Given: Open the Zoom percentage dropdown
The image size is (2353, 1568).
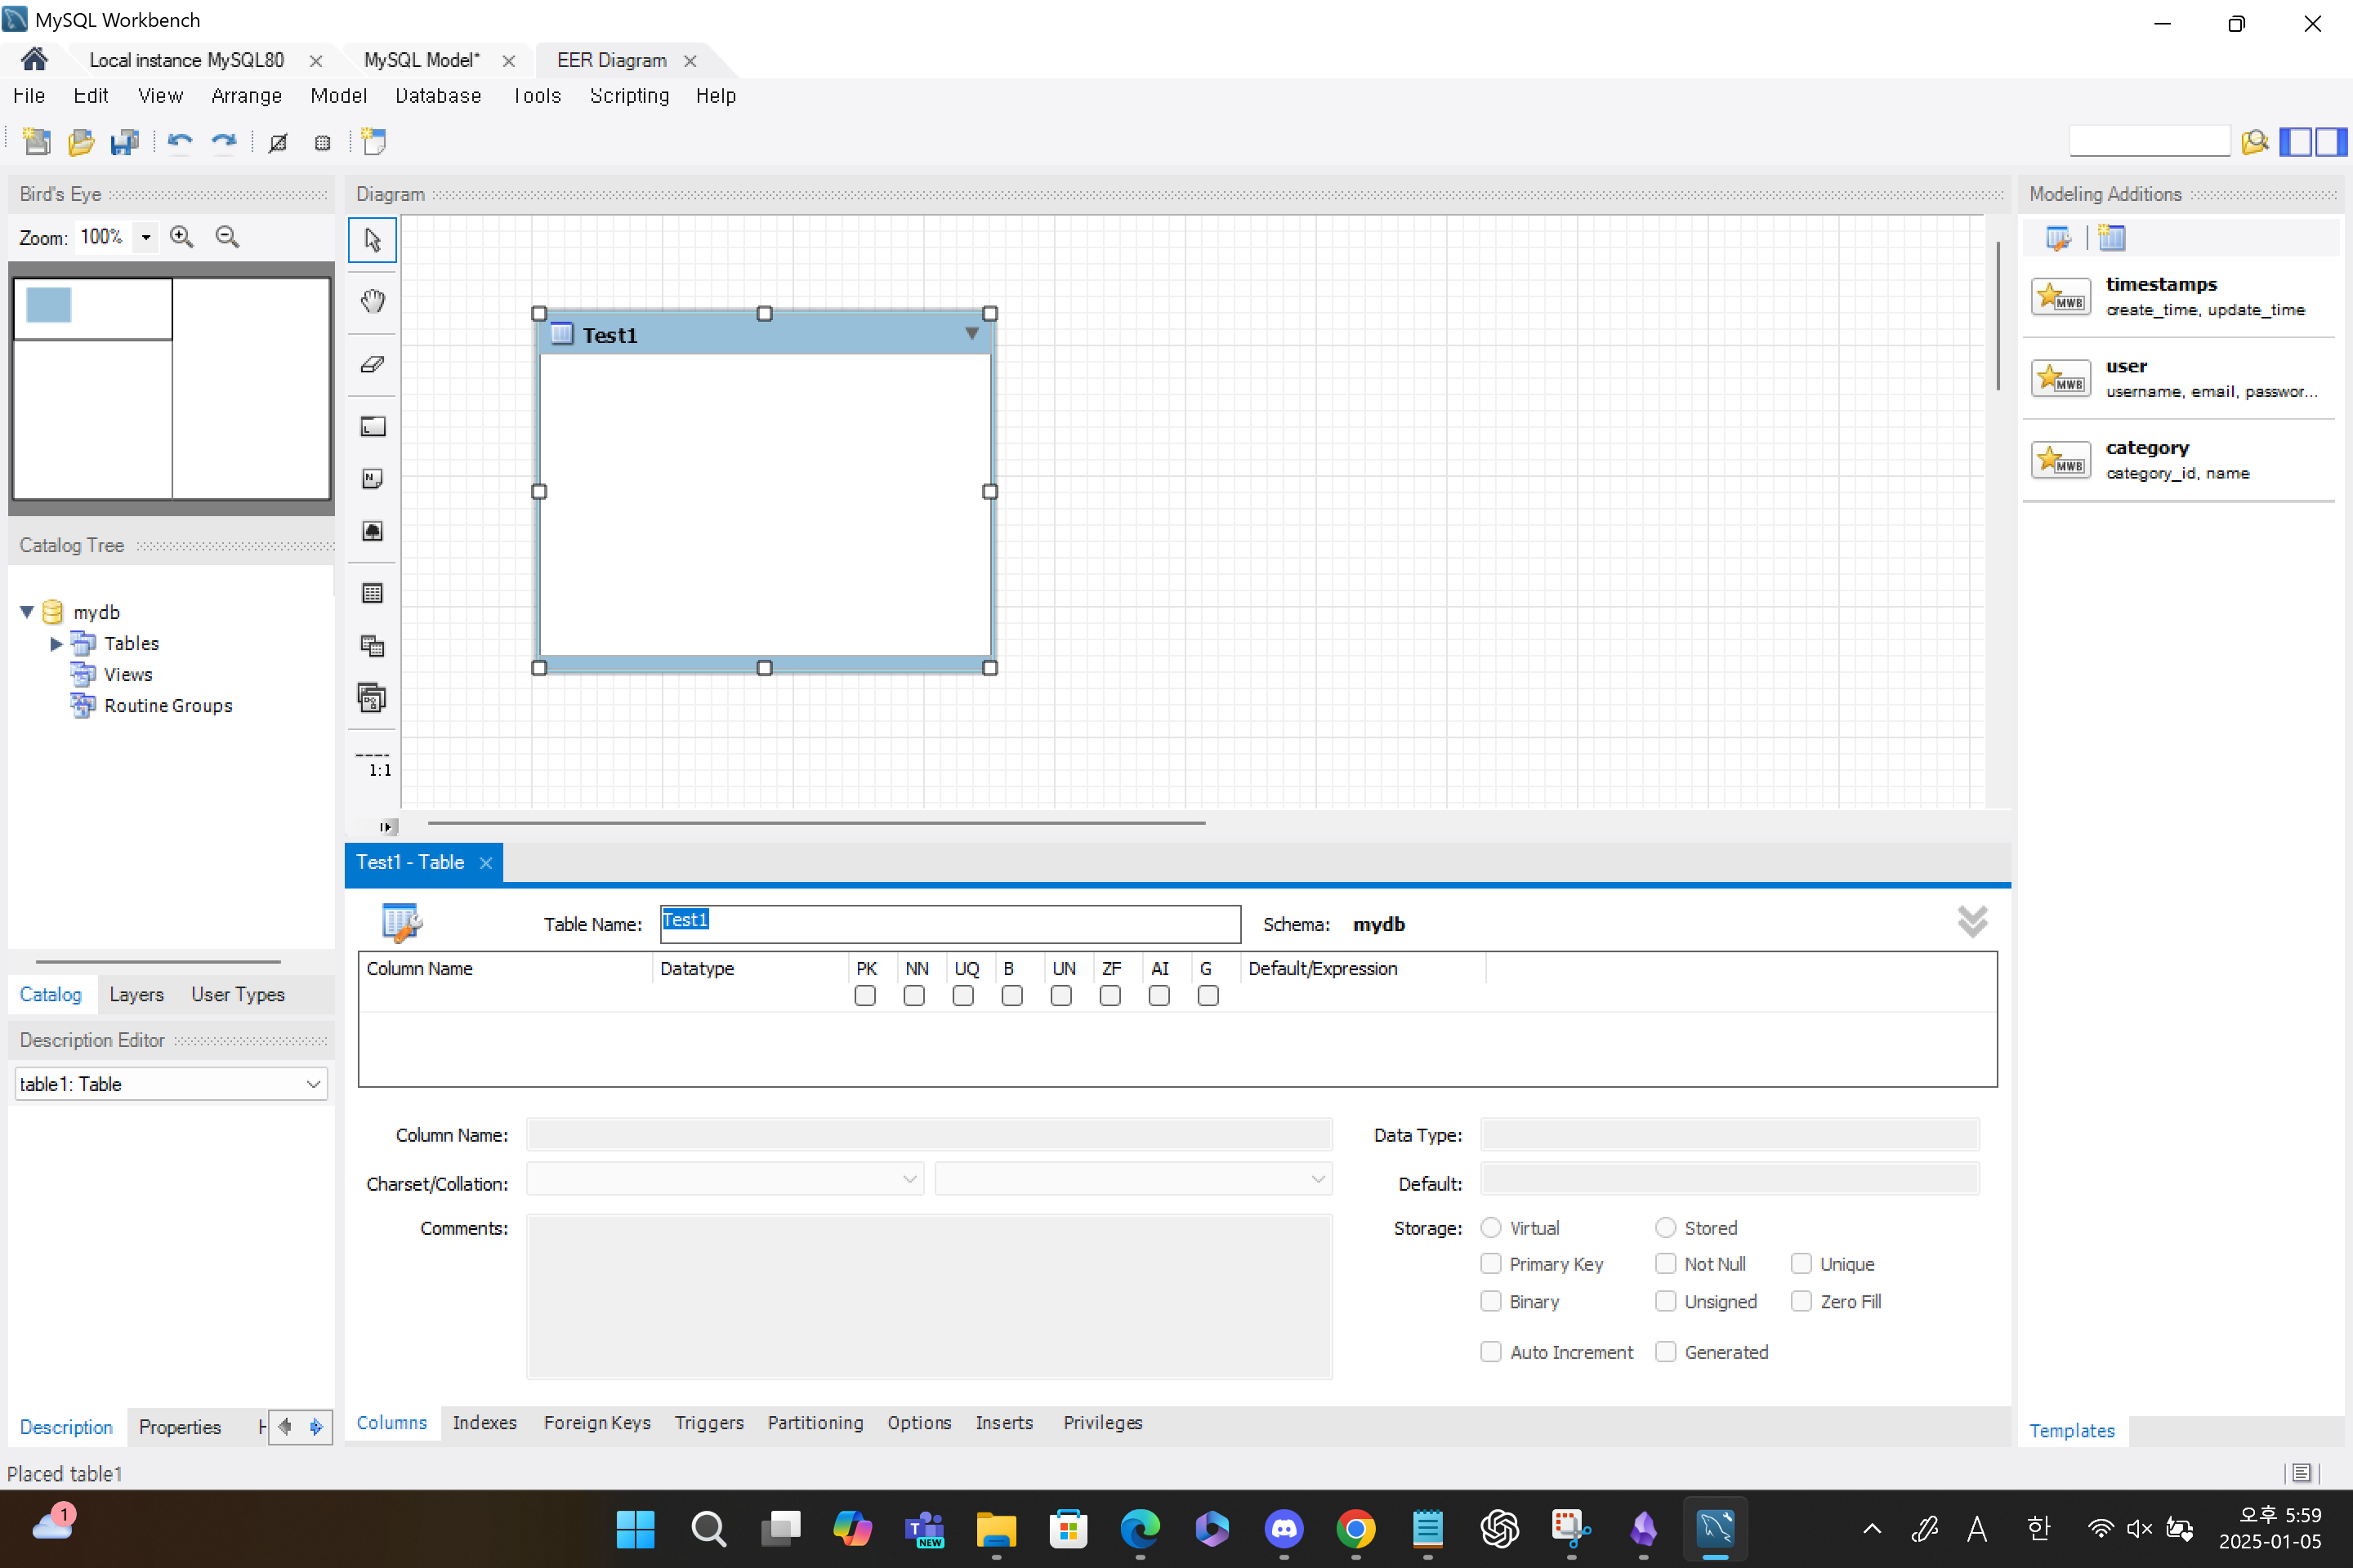Looking at the screenshot, I should coord(146,237).
